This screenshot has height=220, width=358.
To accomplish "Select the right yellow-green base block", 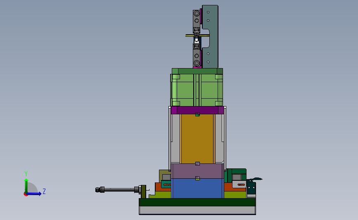I will pos(235,195).
